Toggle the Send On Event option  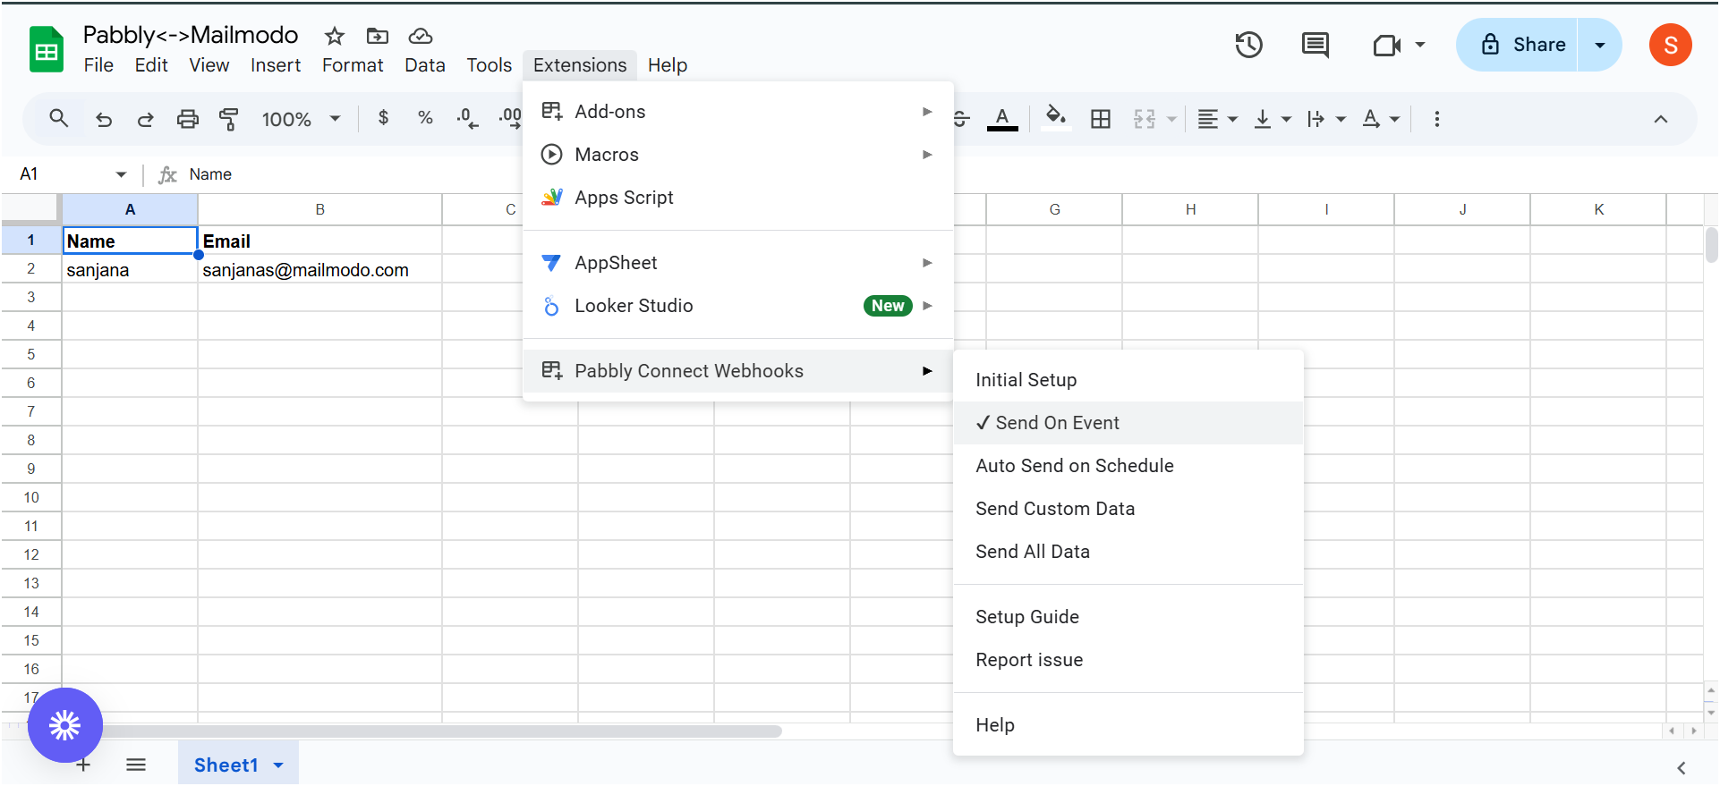tap(1128, 423)
